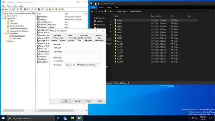Screen dimensions: 215x121
Task: Open Task View on the taskbar
Action: pos(58,118)
